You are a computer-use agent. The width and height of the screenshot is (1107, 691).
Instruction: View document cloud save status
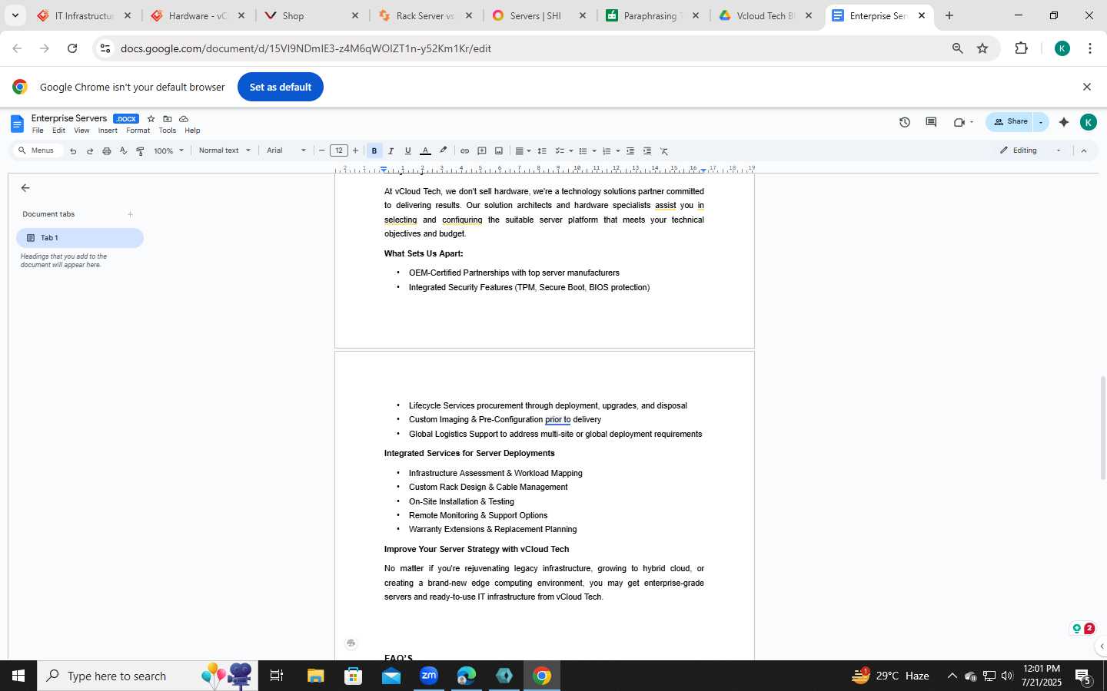[x=184, y=119]
